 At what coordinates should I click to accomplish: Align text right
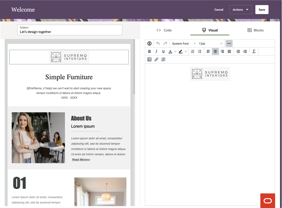222,51
